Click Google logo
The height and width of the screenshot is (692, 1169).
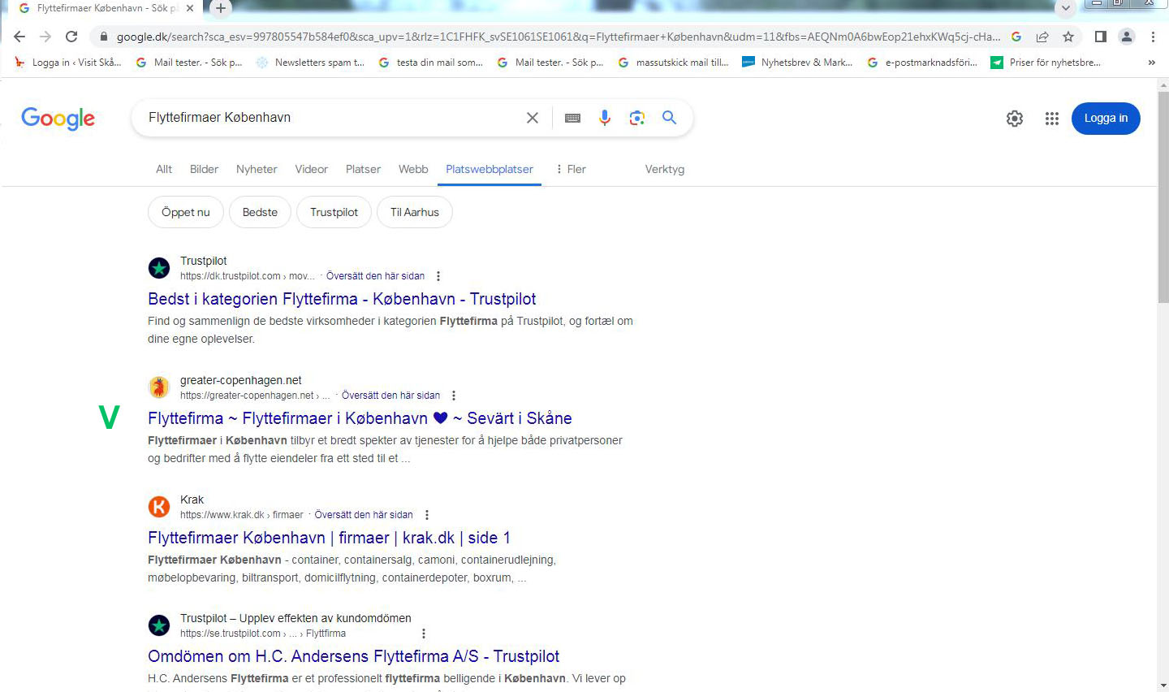pos(58,119)
